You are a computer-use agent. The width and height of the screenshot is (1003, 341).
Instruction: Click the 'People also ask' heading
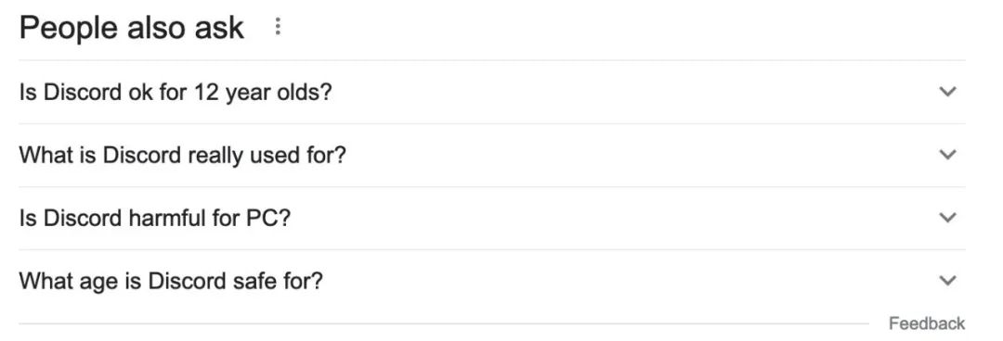[x=132, y=28]
